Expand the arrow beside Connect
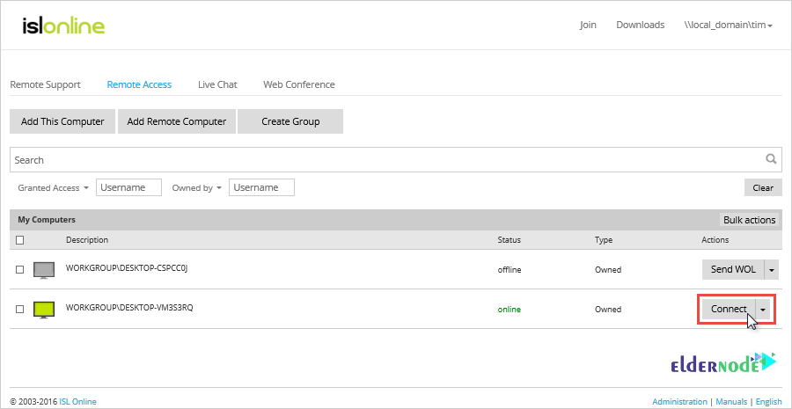Viewport: 792px width, 409px height. 764,309
